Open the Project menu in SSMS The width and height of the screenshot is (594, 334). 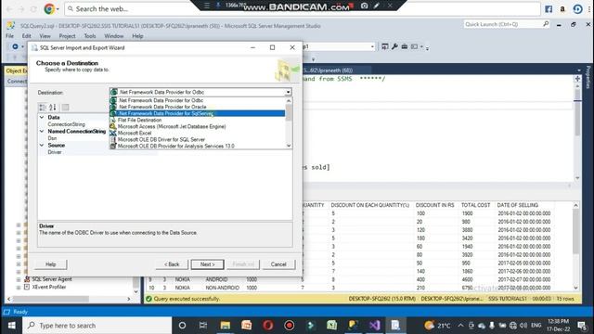67,36
